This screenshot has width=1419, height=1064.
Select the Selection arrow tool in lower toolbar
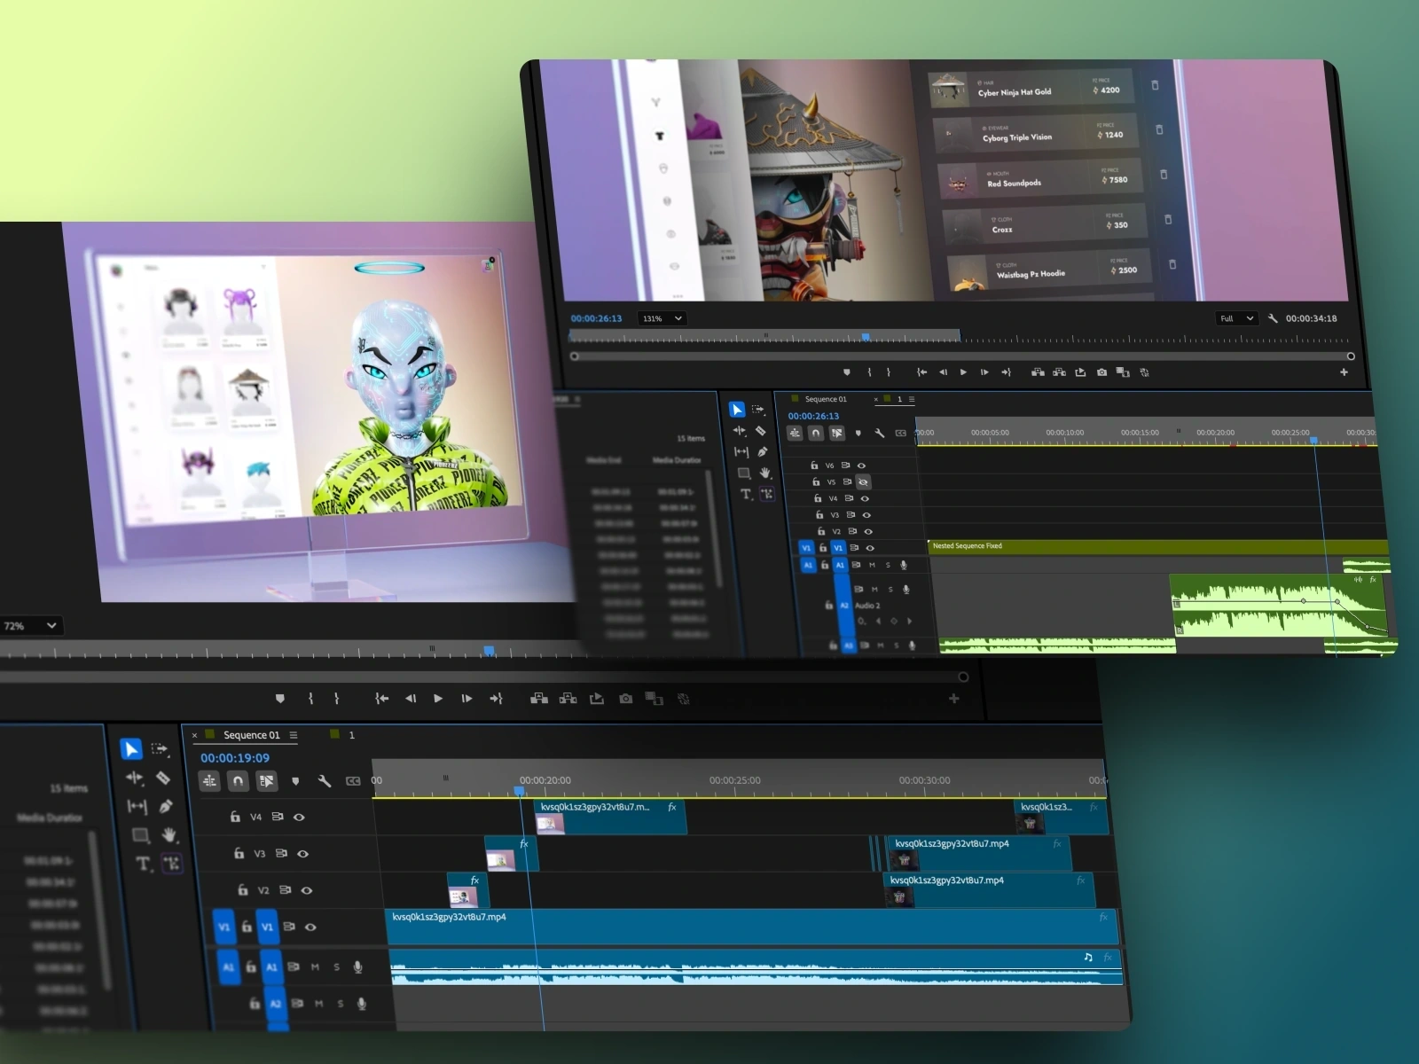coord(130,749)
